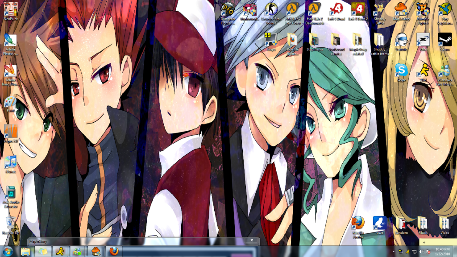Open the MapleStory related folder
The width and height of the screenshot is (457, 257).
[358, 44]
